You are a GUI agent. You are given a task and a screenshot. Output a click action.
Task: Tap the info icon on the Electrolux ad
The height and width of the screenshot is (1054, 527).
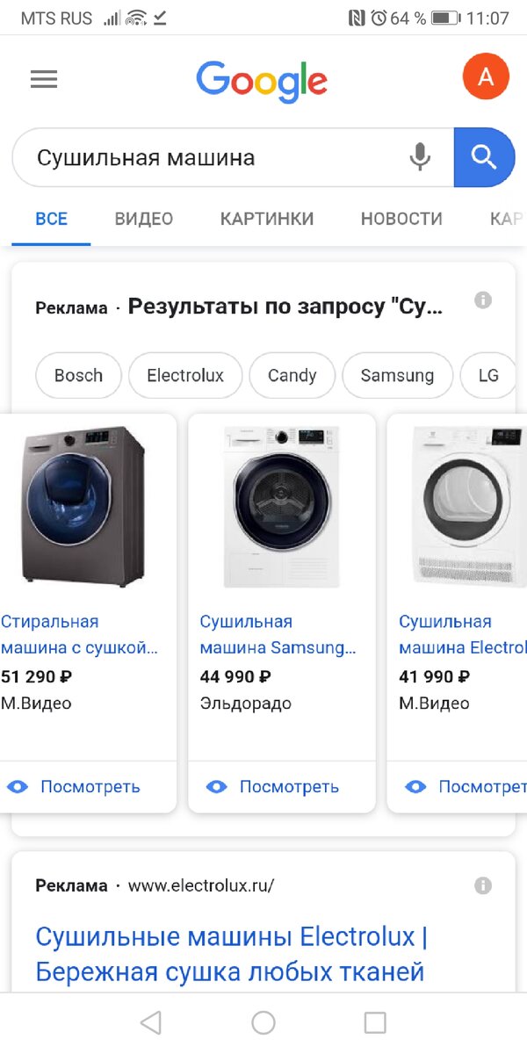(482, 885)
